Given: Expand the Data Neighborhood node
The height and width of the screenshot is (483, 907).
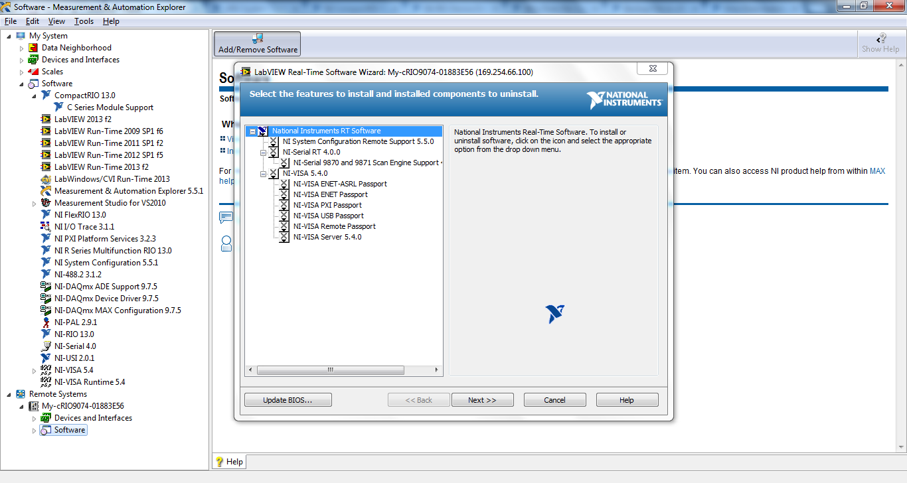Looking at the screenshot, I should pyautogui.click(x=21, y=48).
